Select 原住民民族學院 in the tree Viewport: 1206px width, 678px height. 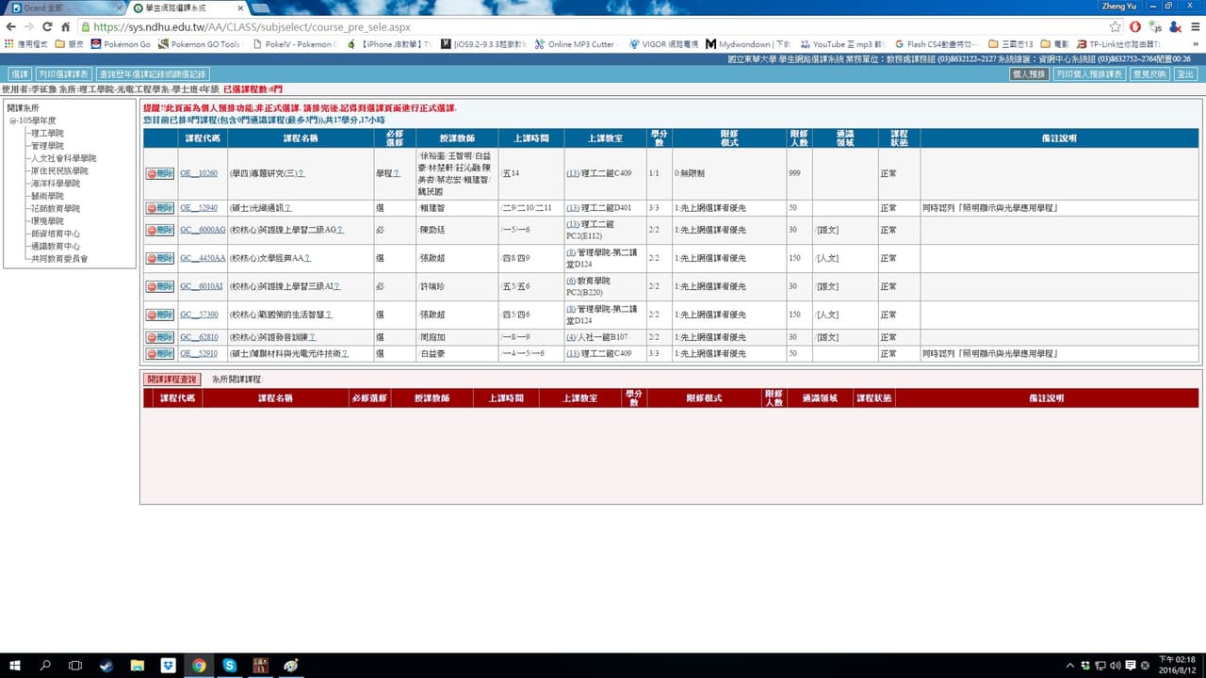click(59, 171)
